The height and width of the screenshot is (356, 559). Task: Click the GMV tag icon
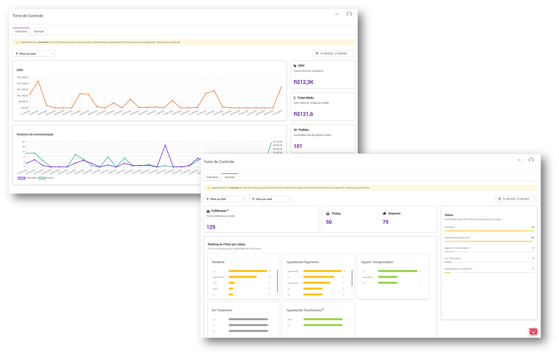tap(295, 66)
